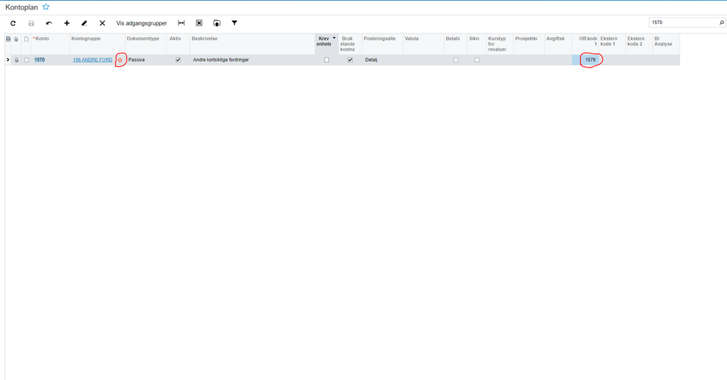Open Krev enhet column header dropdown arrow
Viewport: 727px width, 380px height.
click(334, 39)
